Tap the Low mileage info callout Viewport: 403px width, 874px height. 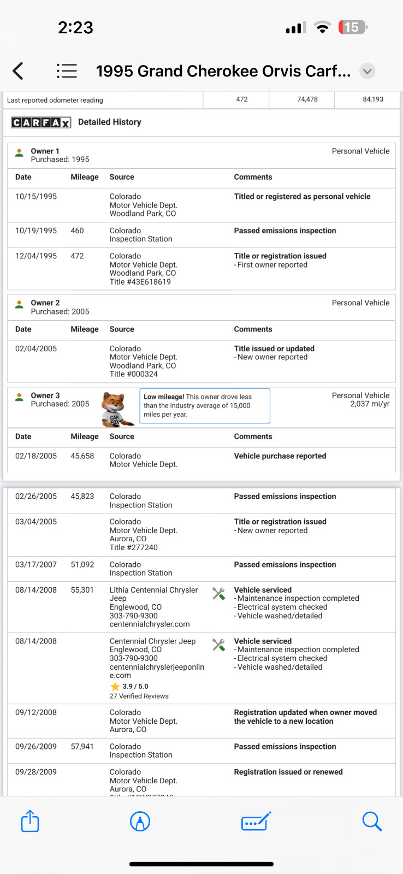point(205,406)
